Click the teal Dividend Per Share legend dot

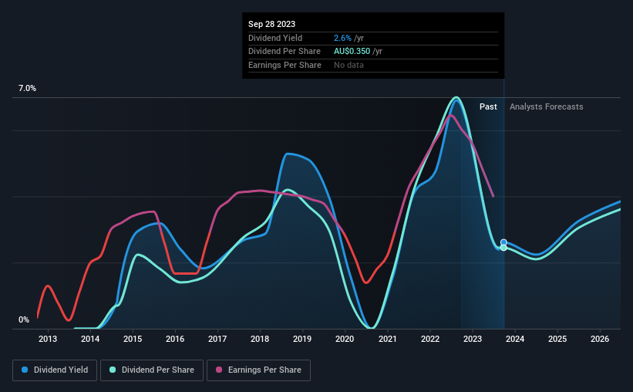[x=113, y=370]
